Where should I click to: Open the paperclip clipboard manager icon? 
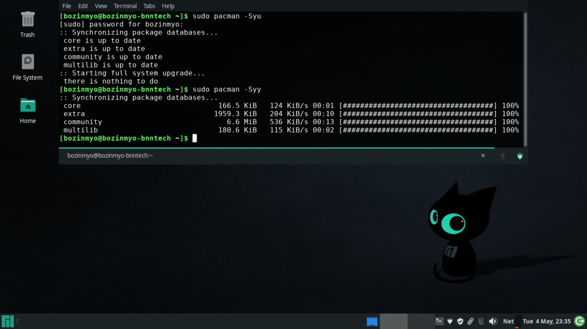(470, 322)
